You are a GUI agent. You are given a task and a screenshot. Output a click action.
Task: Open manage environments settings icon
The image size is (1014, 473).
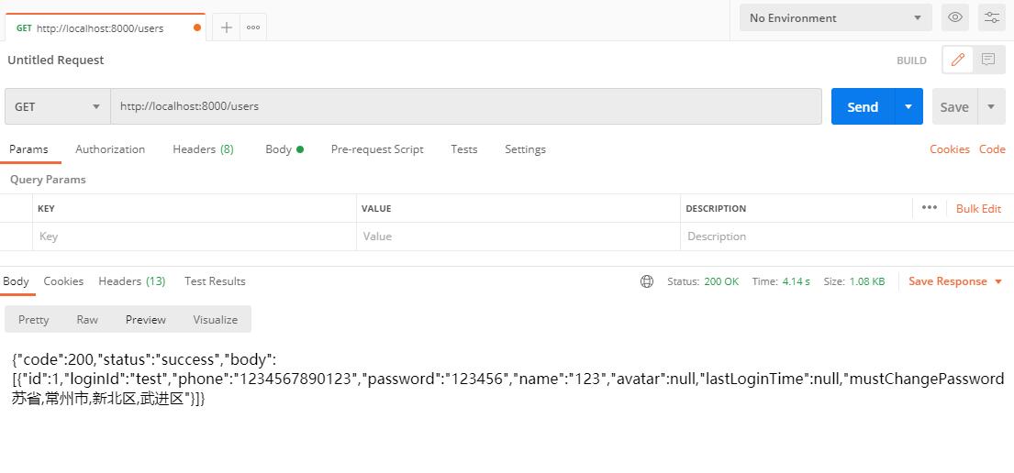[x=992, y=17]
